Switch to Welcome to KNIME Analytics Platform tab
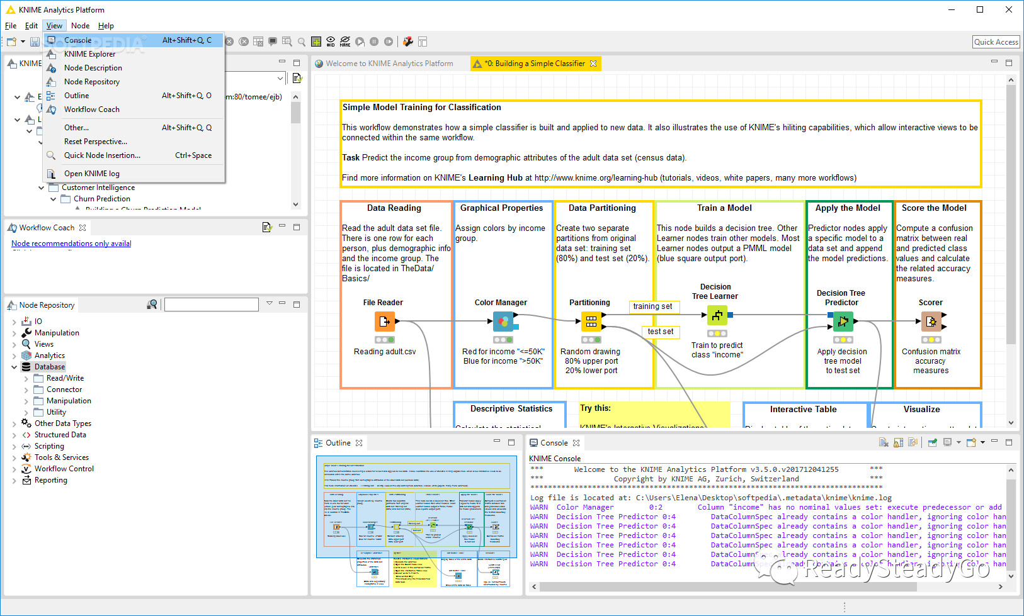 tap(384, 64)
